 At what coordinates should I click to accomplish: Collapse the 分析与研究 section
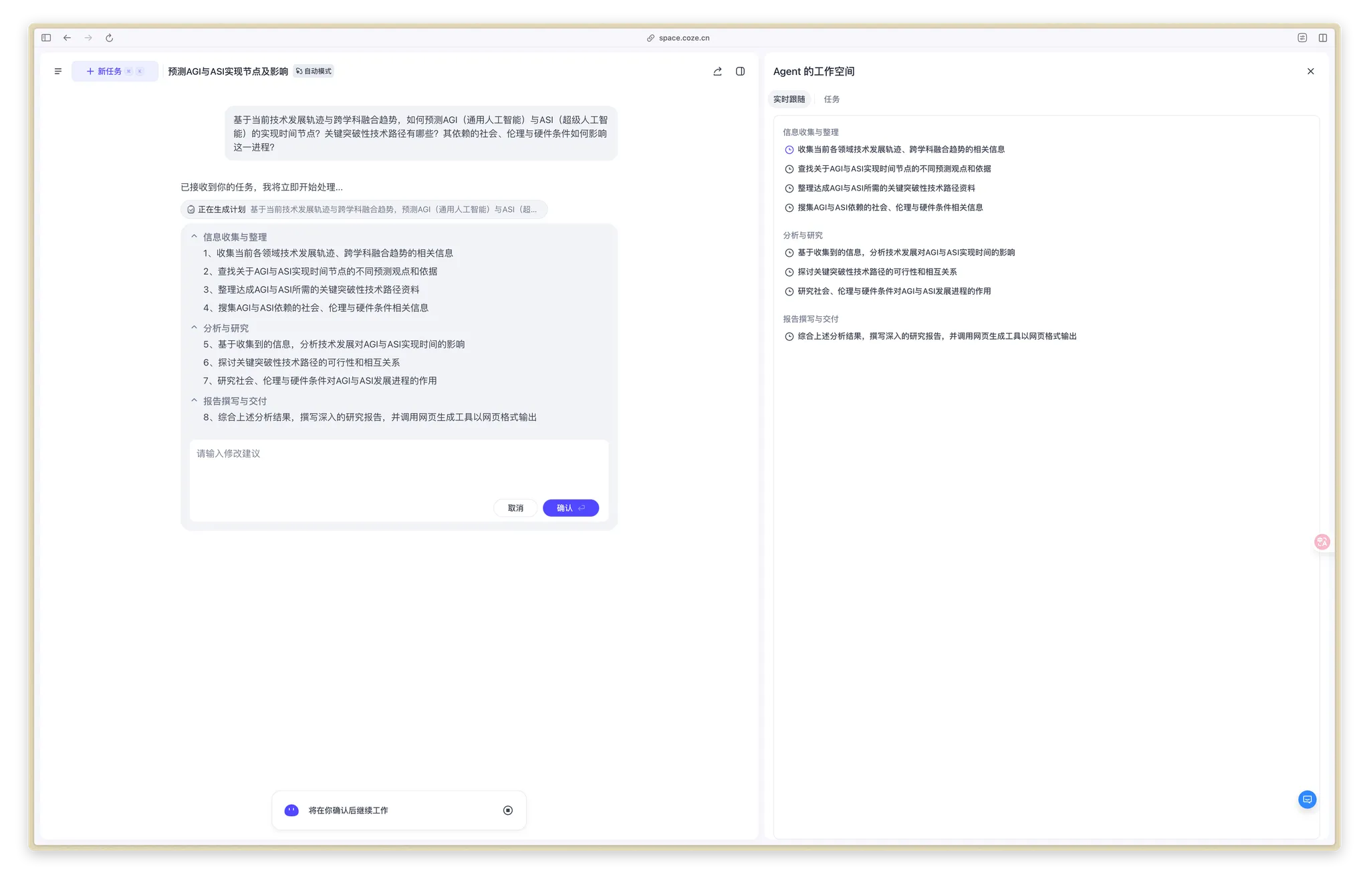195,328
